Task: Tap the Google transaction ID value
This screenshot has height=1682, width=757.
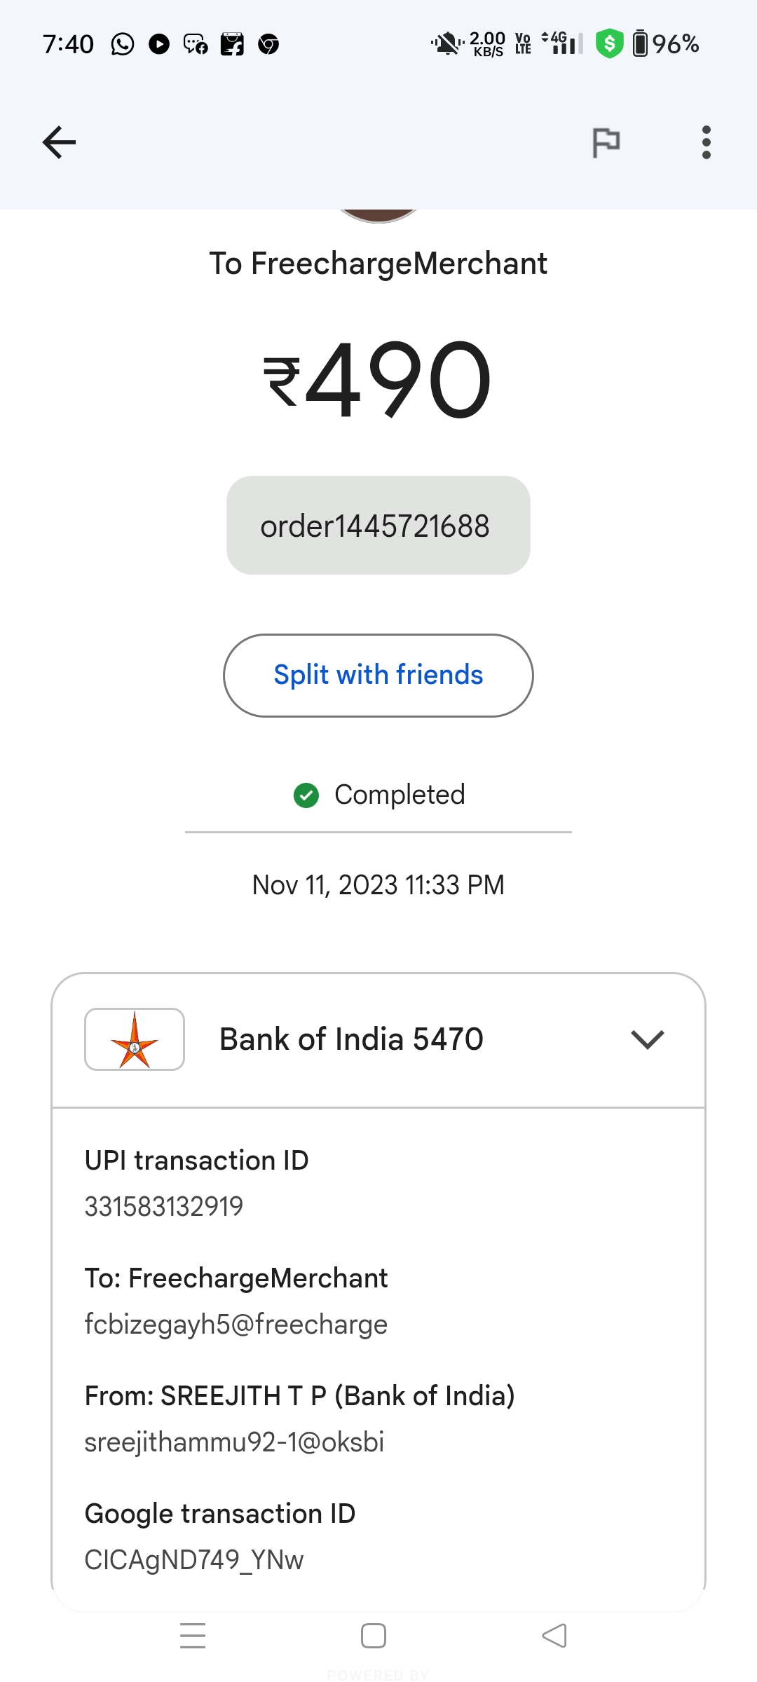Action: tap(194, 1560)
